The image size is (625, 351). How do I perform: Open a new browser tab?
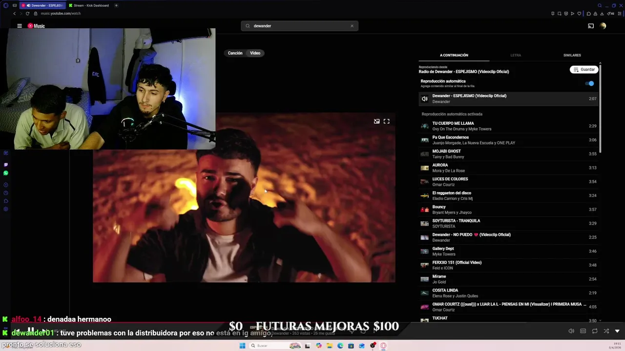[116, 5]
